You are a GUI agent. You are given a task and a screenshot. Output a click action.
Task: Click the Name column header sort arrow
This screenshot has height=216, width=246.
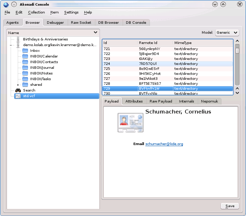pyautogui.click(x=95, y=33)
